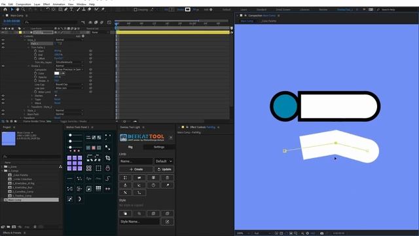
Task: Switch to Settings tab in Deekay Tool
Action: (x=158, y=147)
